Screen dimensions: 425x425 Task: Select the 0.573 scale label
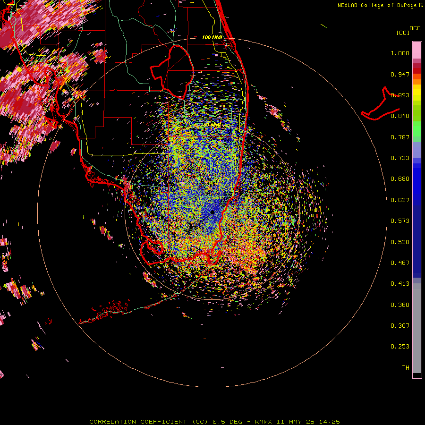point(400,221)
